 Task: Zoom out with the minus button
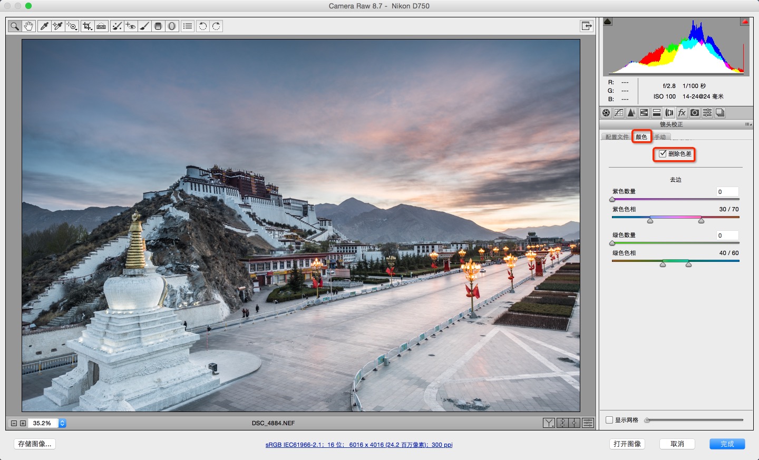(14, 423)
